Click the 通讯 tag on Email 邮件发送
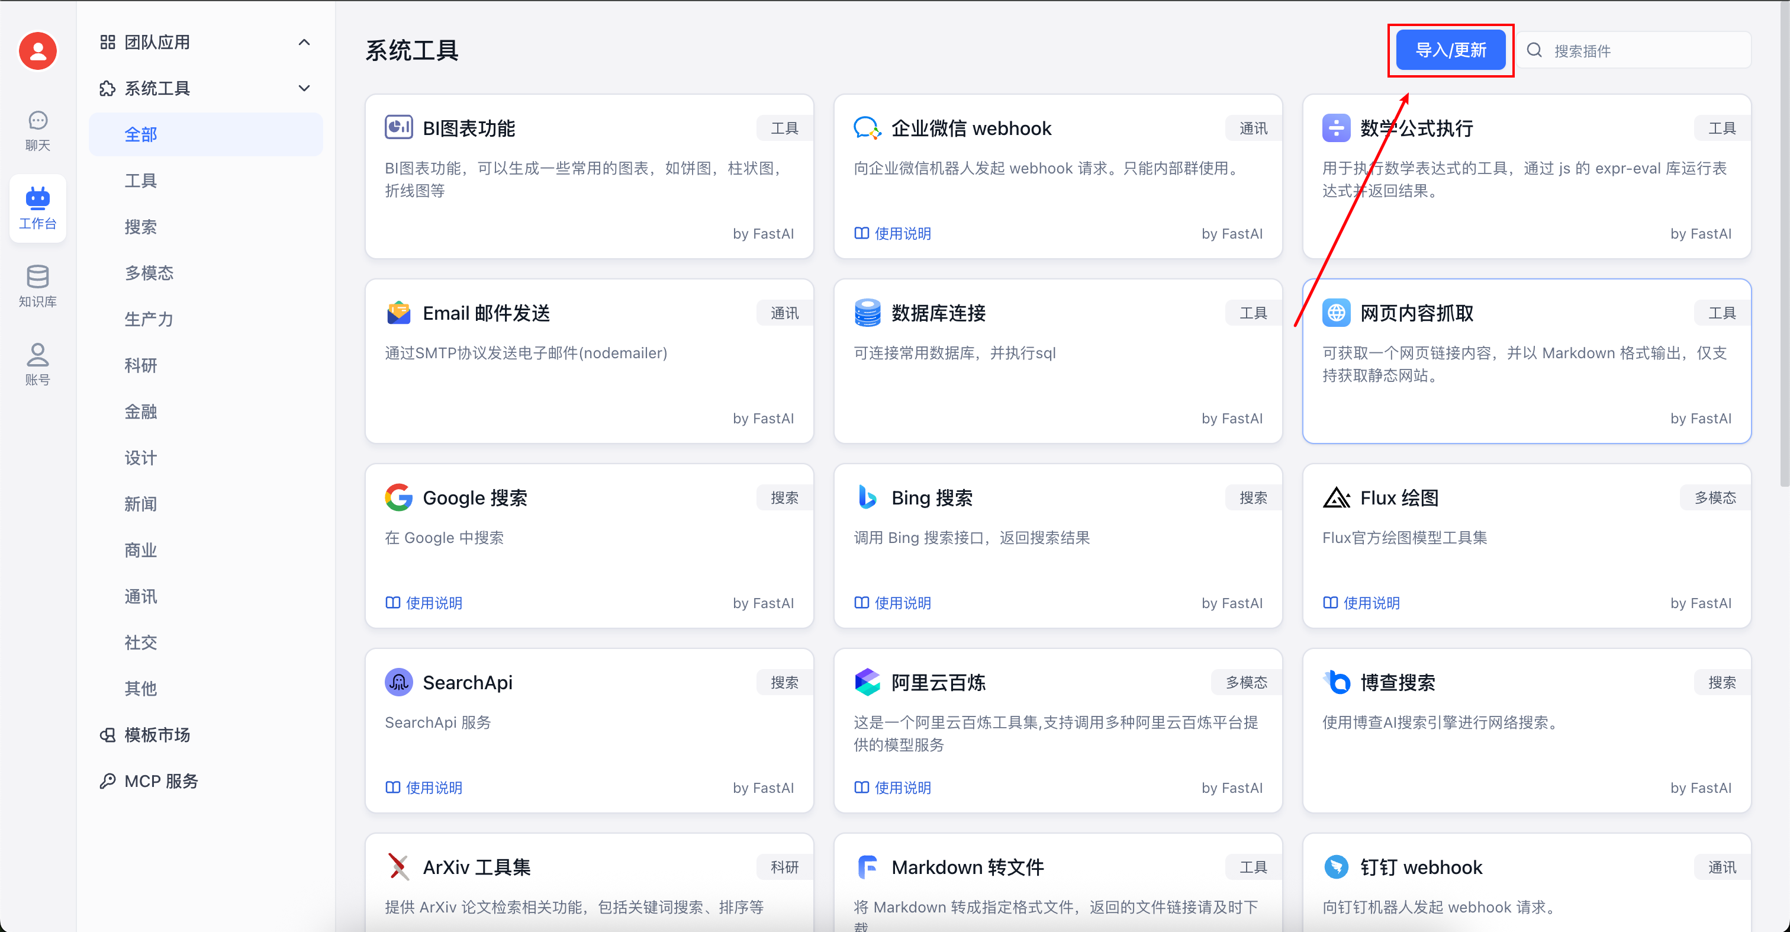This screenshot has height=932, width=1790. pos(785,313)
